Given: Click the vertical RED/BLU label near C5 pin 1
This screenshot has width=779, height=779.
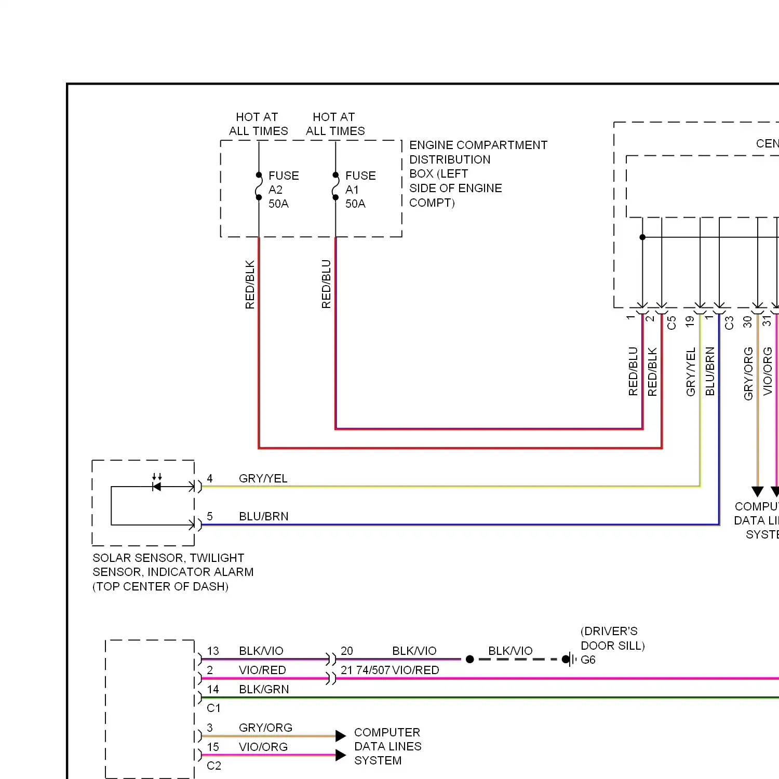Looking at the screenshot, I should (x=633, y=371).
